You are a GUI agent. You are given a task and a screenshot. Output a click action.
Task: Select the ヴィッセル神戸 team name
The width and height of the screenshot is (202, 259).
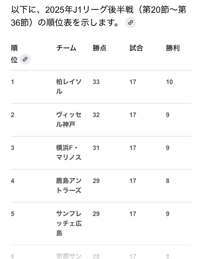69,119
